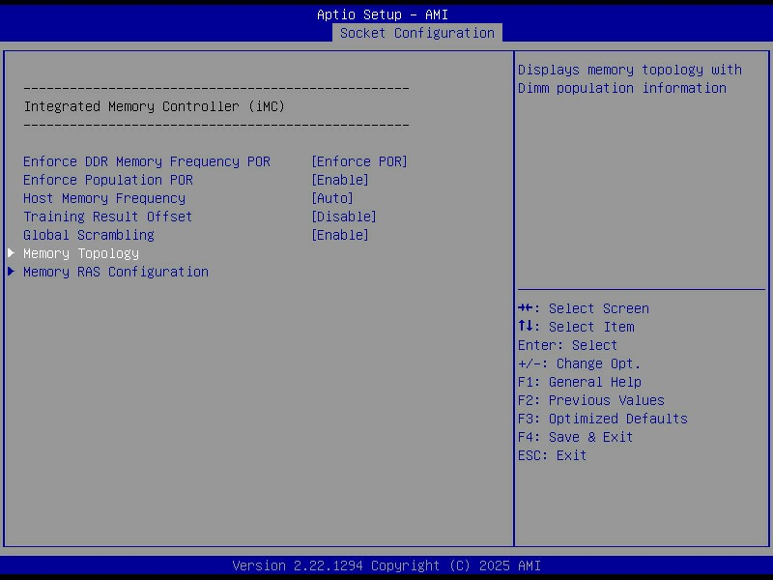Viewport: 773px width, 580px height.
Task: Expand the Memory Topology submenu
Action: click(81, 253)
